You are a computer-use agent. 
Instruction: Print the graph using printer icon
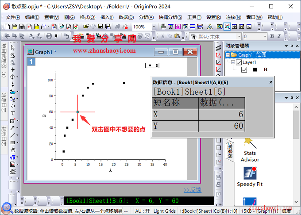point(163,27)
